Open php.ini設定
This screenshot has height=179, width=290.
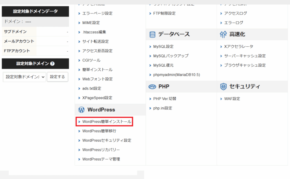(163, 108)
